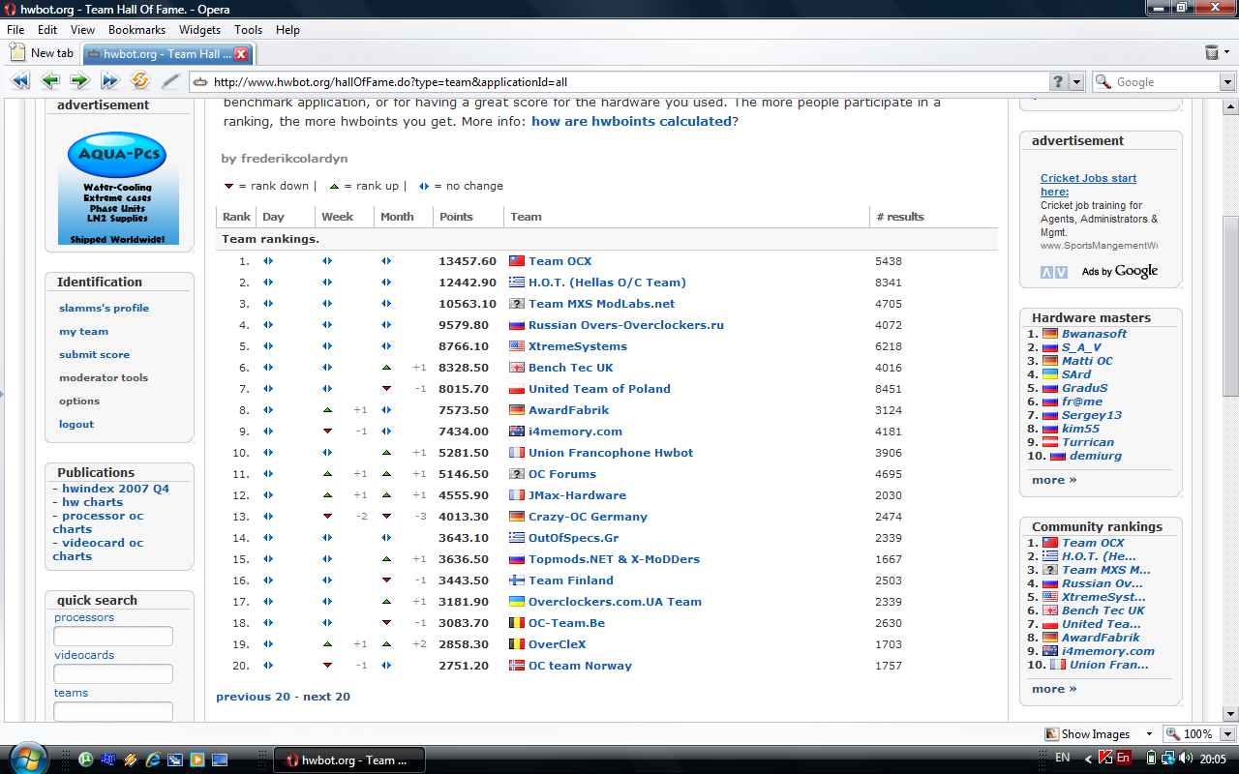Click 'more »' under Hardware masters

pos(1054,480)
